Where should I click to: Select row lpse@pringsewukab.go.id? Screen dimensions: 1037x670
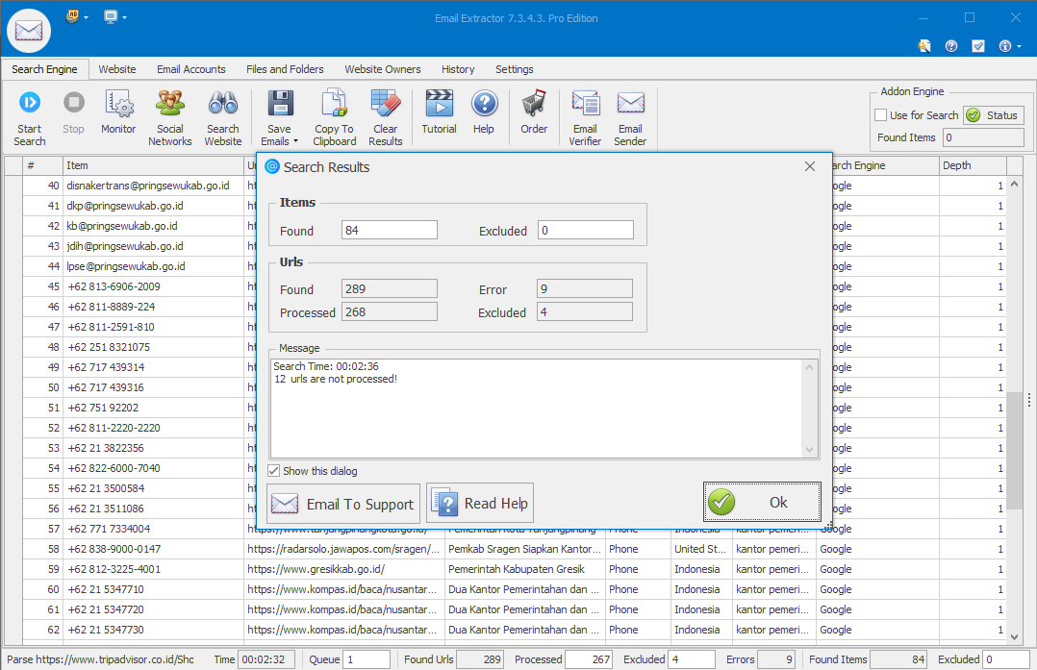pos(126,266)
